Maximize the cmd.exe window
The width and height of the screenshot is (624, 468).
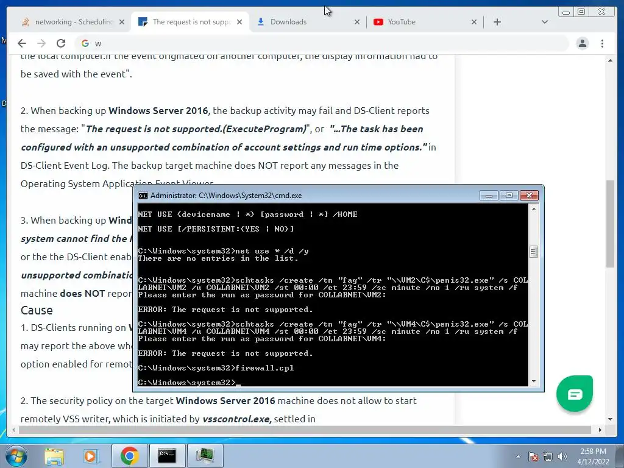[x=509, y=196]
